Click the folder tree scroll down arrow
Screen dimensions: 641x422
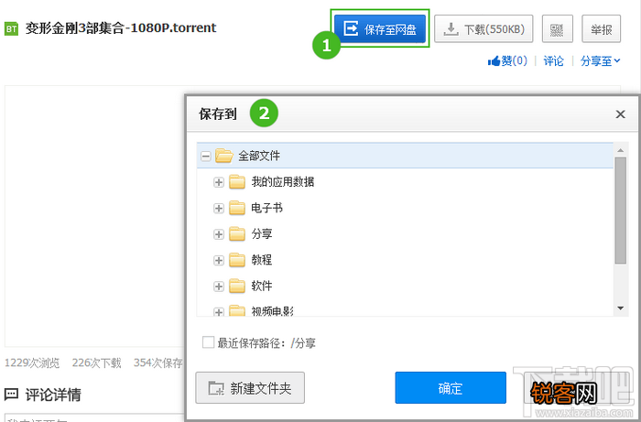tap(621, 308)
